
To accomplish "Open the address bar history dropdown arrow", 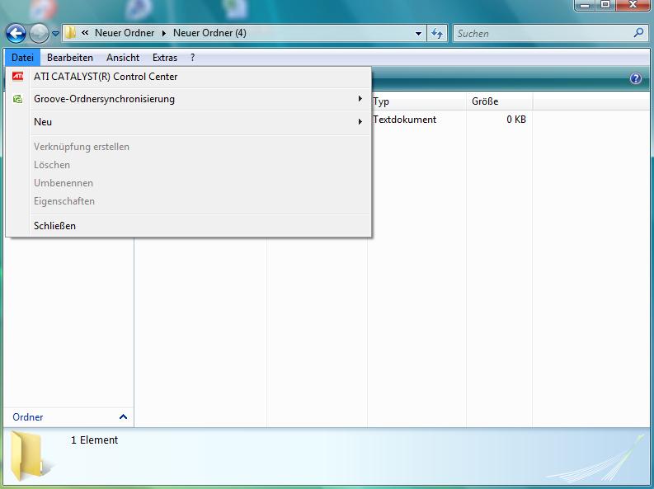I will [419, 34].
